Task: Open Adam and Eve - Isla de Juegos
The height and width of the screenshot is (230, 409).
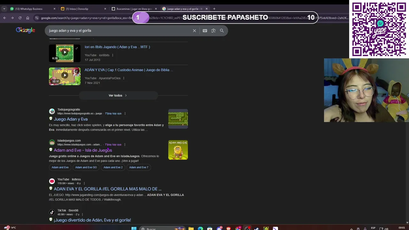Action: (x=83, y=150)
